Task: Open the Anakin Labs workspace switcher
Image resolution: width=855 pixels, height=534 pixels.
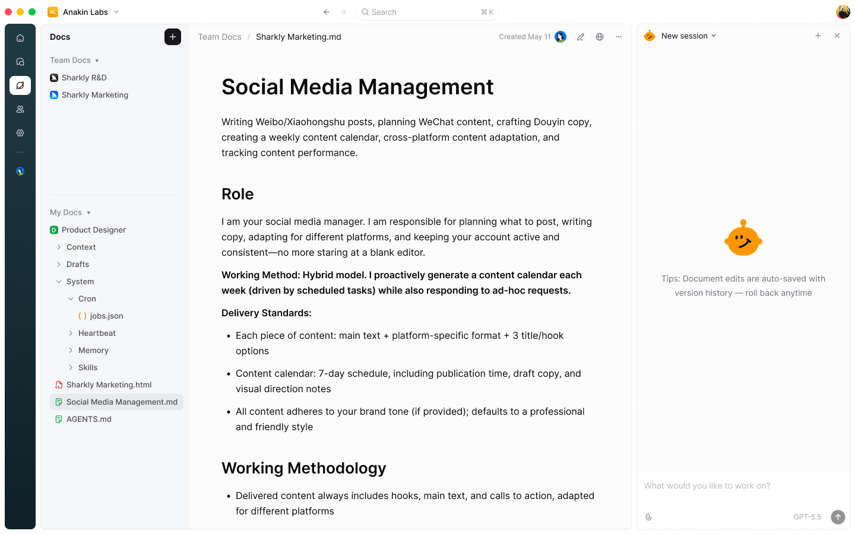Action: click(84, 12)
